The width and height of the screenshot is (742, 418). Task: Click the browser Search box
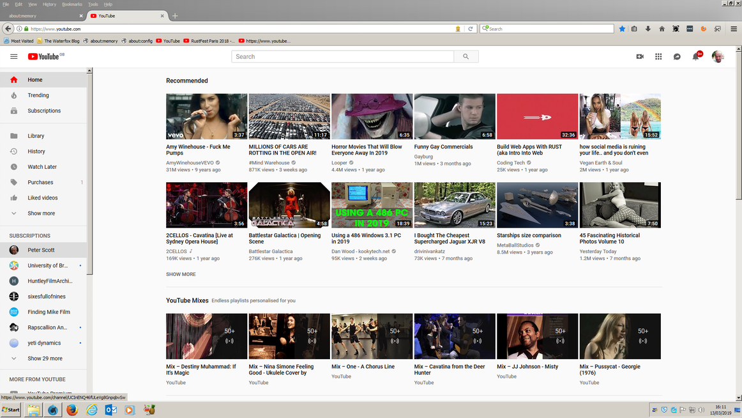coord(547,29)
